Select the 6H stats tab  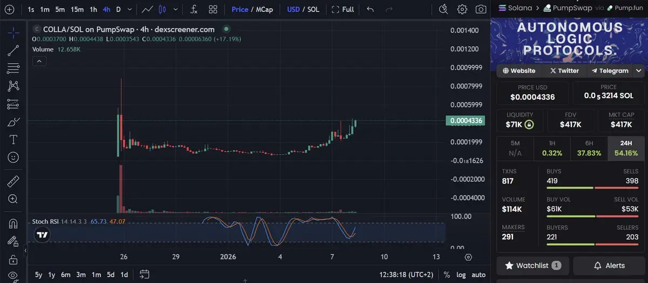tap(589, 149)
